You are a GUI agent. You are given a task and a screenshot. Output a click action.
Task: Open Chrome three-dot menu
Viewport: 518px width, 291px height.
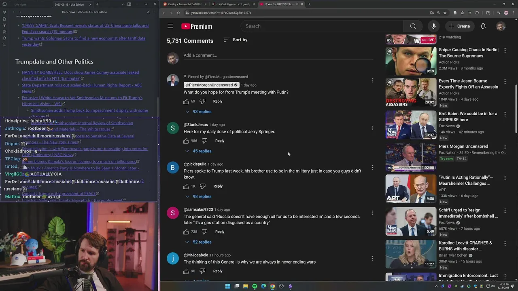[x=513, y=13]
